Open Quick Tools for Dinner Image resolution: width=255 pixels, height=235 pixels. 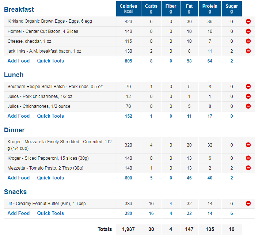[x=50, y=178]
